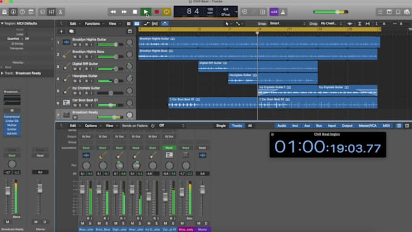
Task: Solo the Car Boot Beat 01 track
Action: click(81, 105)
